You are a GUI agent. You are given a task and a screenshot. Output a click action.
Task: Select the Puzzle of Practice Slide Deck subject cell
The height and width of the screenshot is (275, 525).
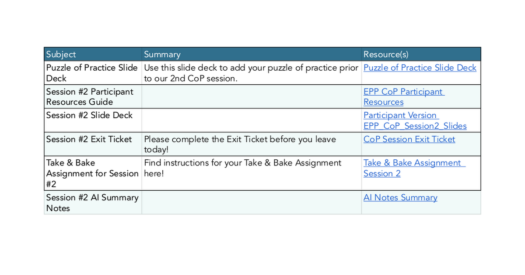click(92, 73)
